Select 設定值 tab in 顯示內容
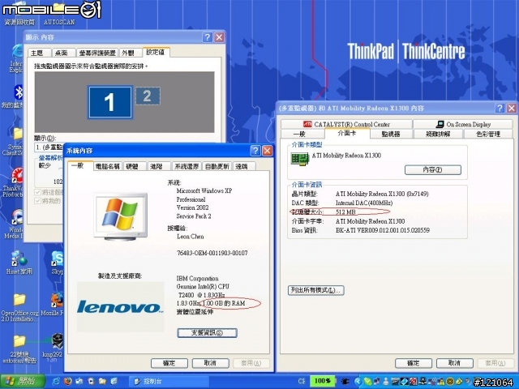519x389 pixels. (156, 52)
